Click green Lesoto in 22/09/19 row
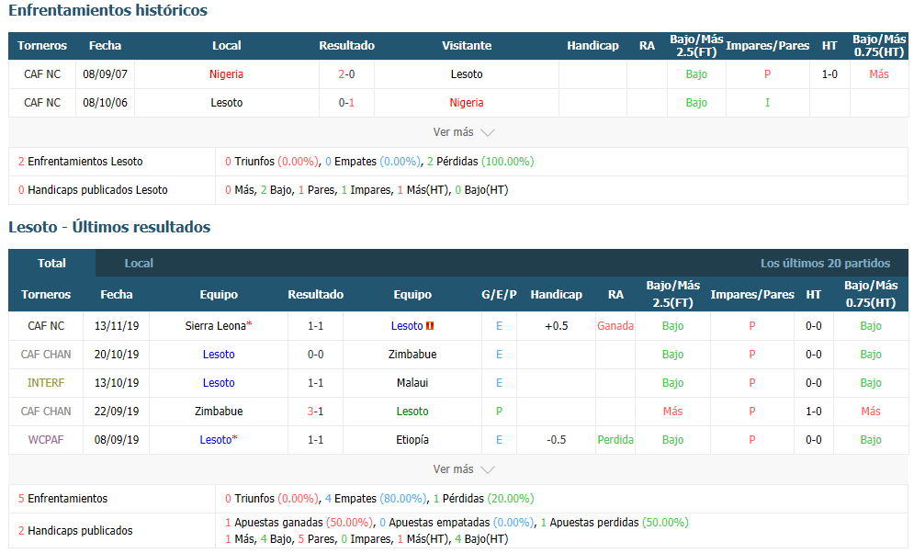 (412, 412)
